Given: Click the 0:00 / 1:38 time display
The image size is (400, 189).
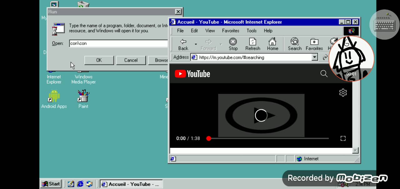Looking at the screenshot, I should point(188,138).
